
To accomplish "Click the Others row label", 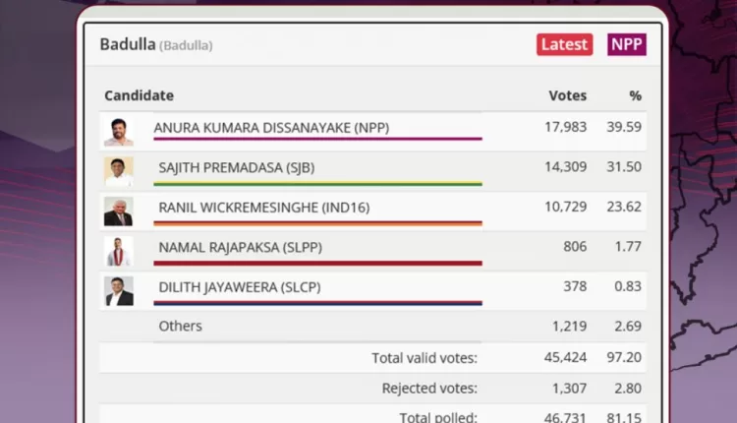I will pyautogui.click(x=180, y=326).
